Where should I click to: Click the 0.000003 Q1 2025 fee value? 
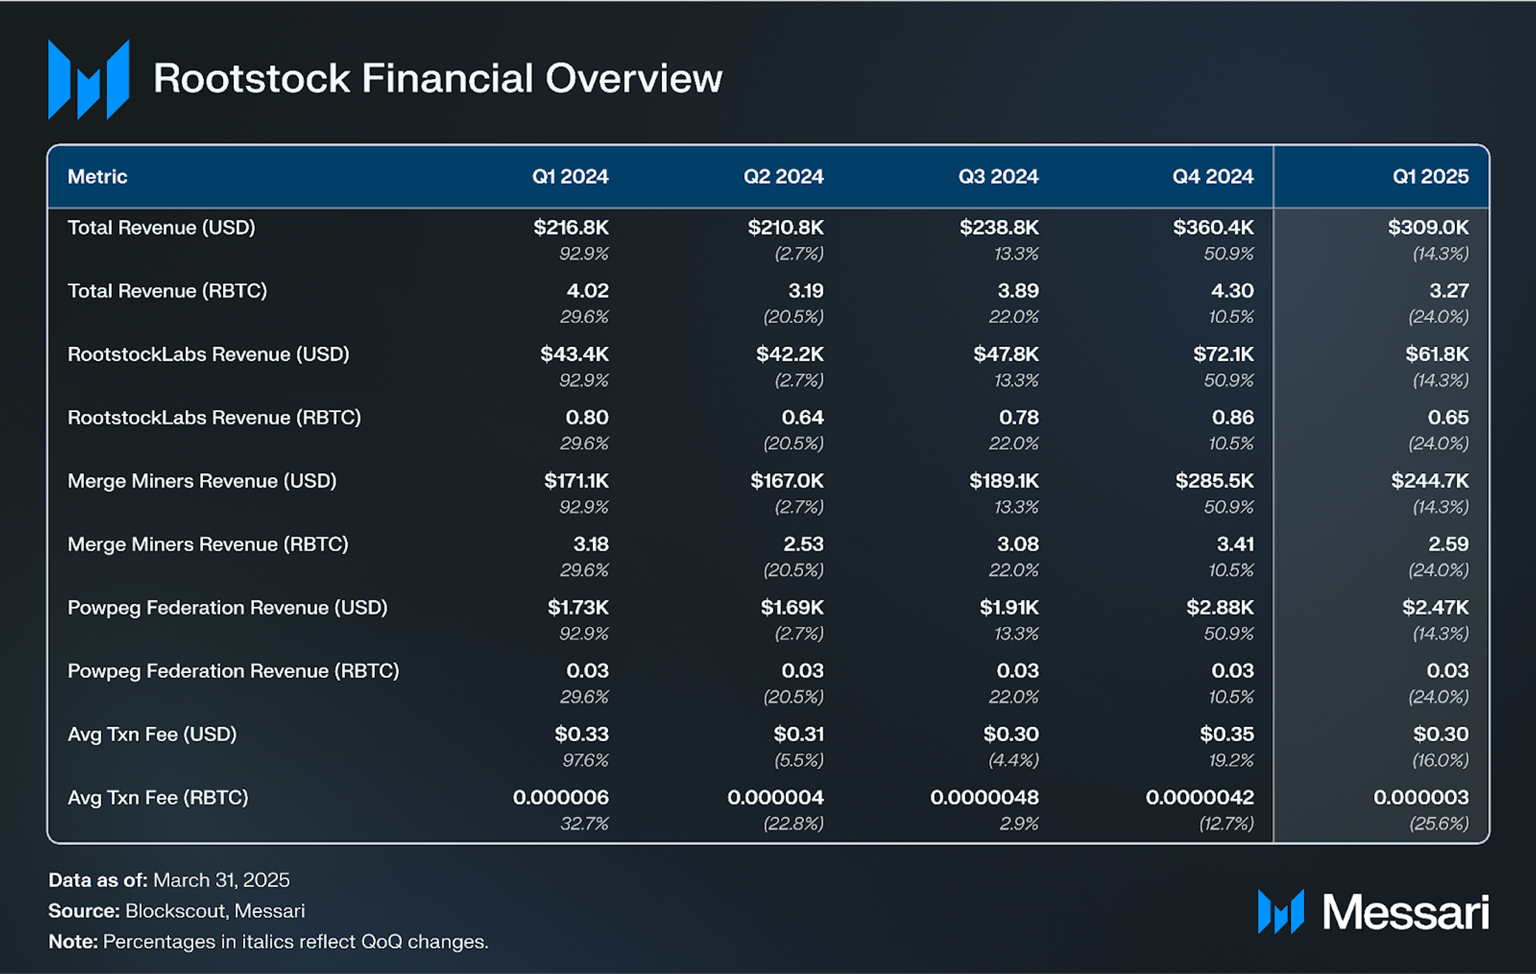coord(1421,798)
